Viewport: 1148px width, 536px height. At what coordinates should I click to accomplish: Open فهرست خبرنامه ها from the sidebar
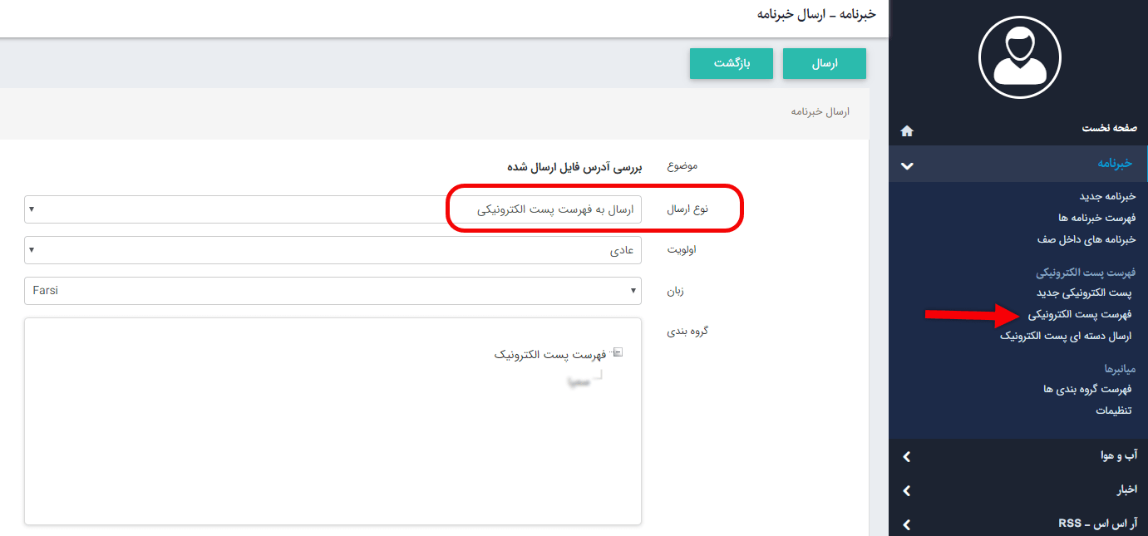1097,219
